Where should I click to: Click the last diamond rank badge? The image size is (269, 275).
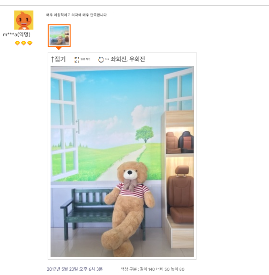(30, 43)
